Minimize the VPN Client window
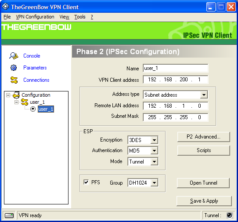 211,7
